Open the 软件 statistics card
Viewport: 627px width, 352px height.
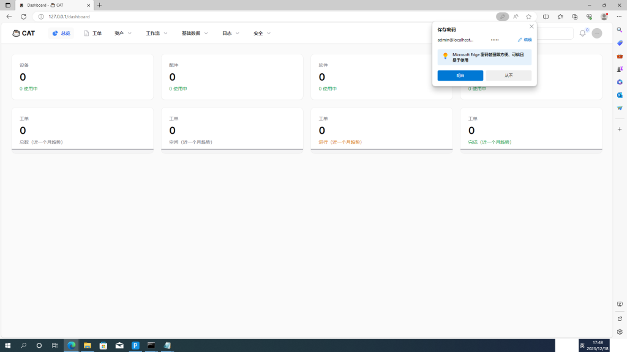(381, 77)
